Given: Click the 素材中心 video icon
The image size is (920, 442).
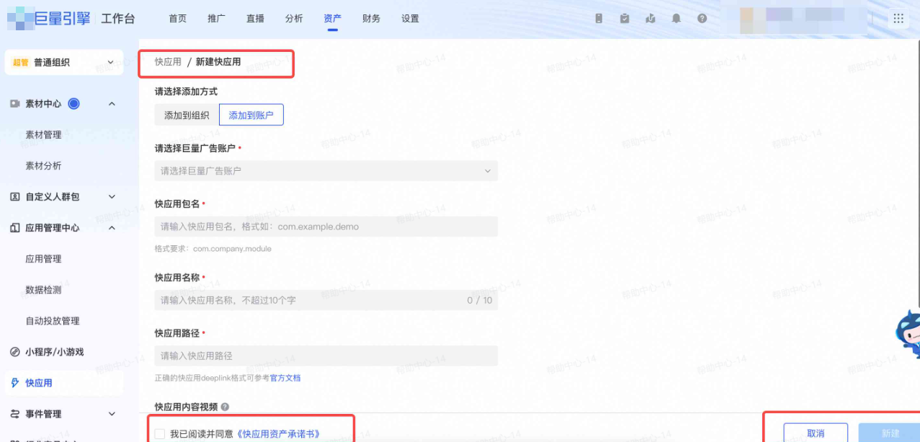Looking at the screenshot, I should [14, 104].
